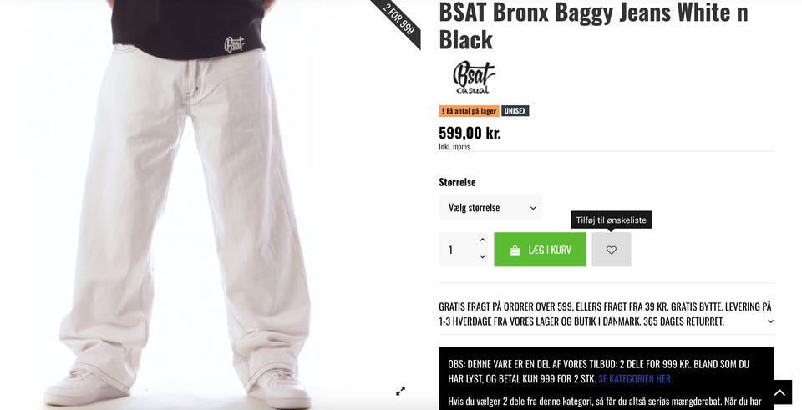
Task: Click the Tilføj til ønskeliste tooltip
Action: coord(612,220)
